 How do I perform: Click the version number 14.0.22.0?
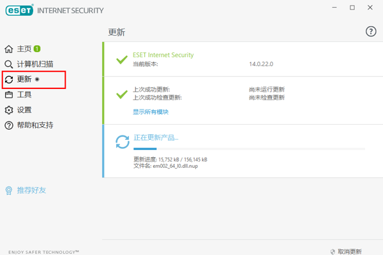[x=262, y=64]
